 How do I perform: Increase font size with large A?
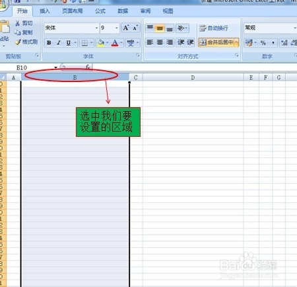[126, 28]
